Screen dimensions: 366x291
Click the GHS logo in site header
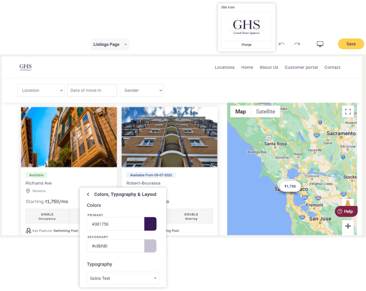pos(25,67)
